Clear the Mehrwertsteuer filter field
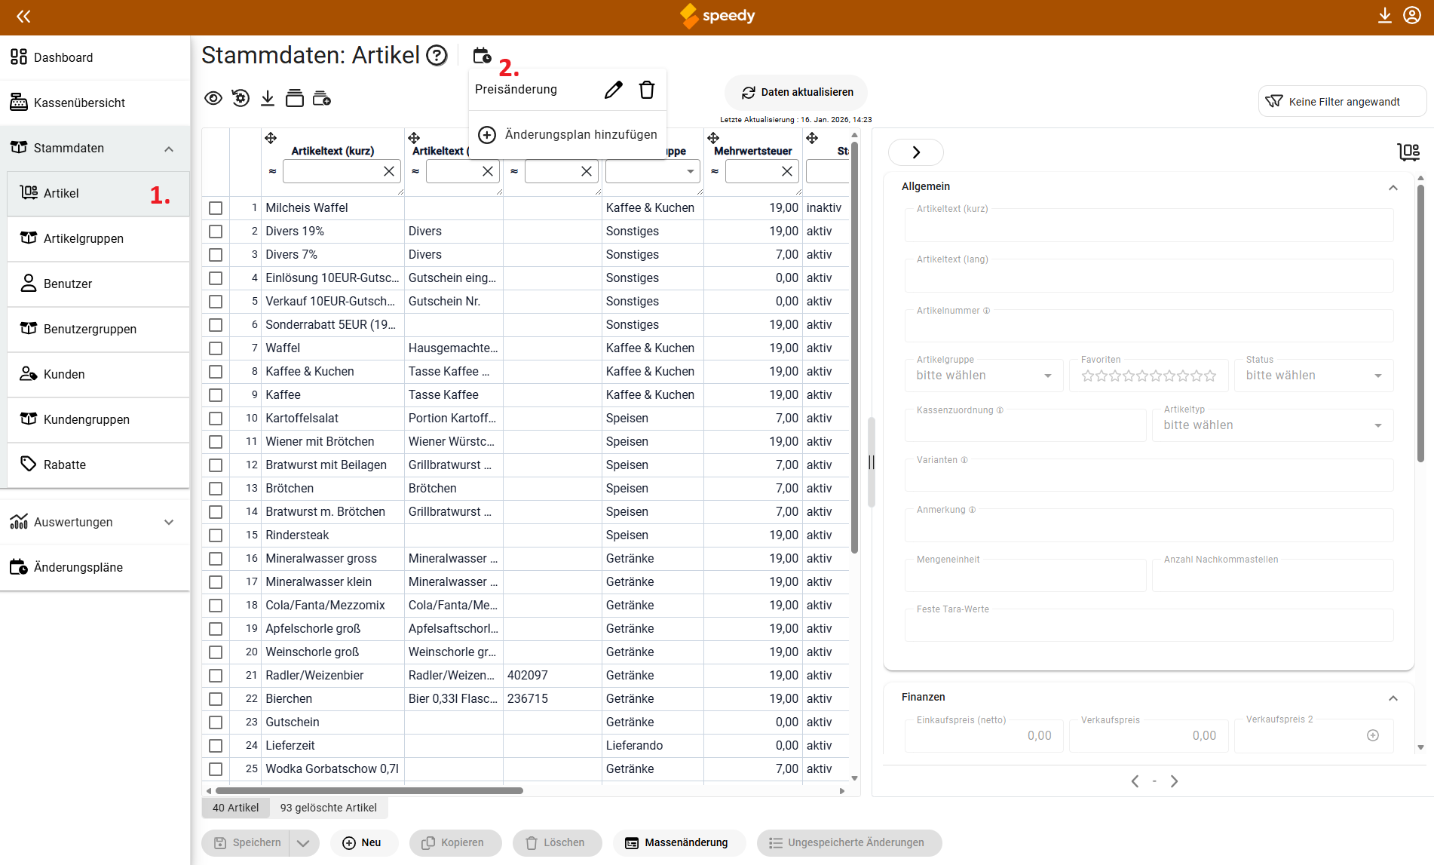 tap(787, 171)
